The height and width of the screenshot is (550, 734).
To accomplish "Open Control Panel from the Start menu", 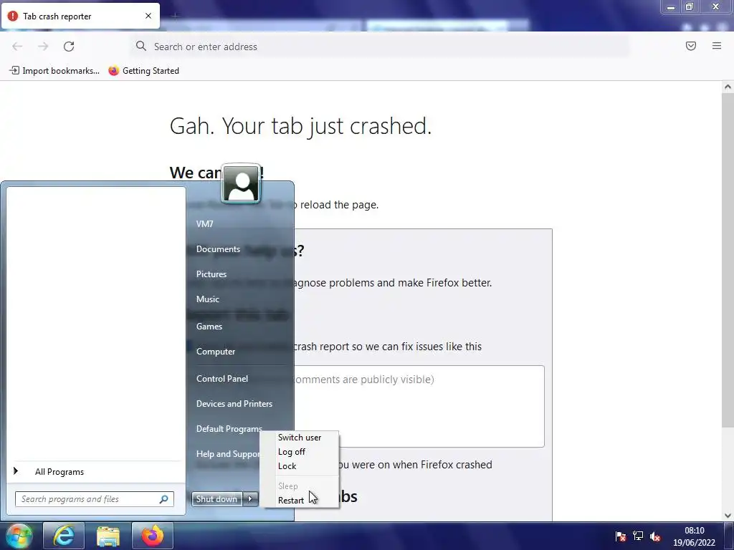I will click(x=222, y=378).
